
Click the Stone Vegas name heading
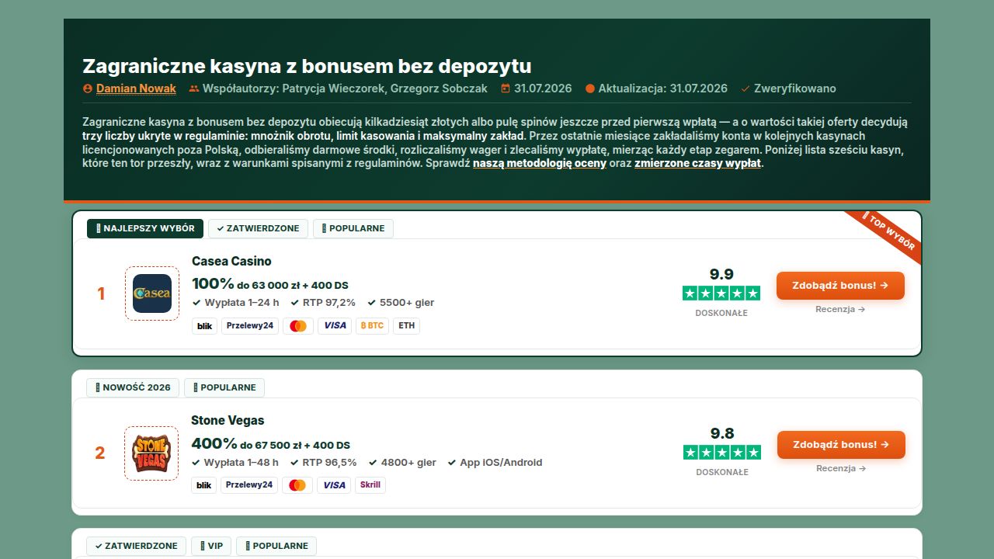[x=228, y=420]
